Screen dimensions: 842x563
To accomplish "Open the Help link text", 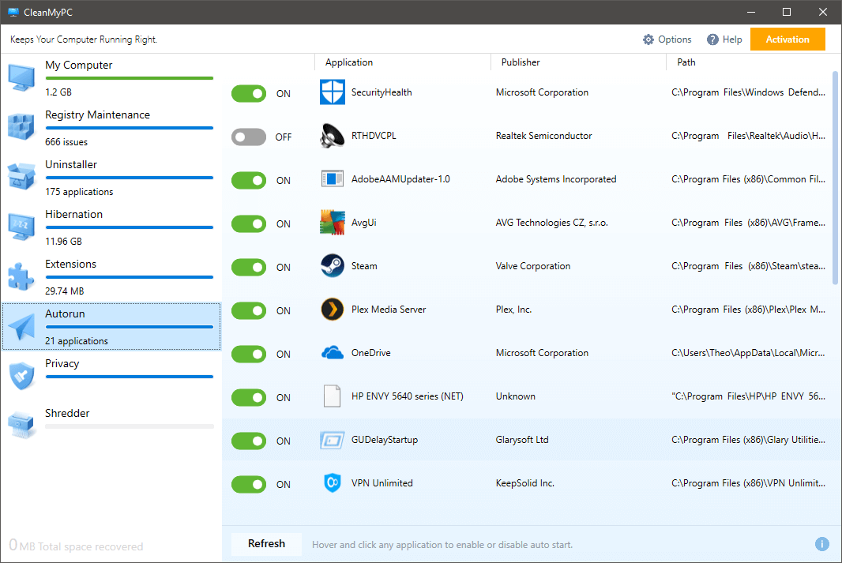I will [732, 39].
